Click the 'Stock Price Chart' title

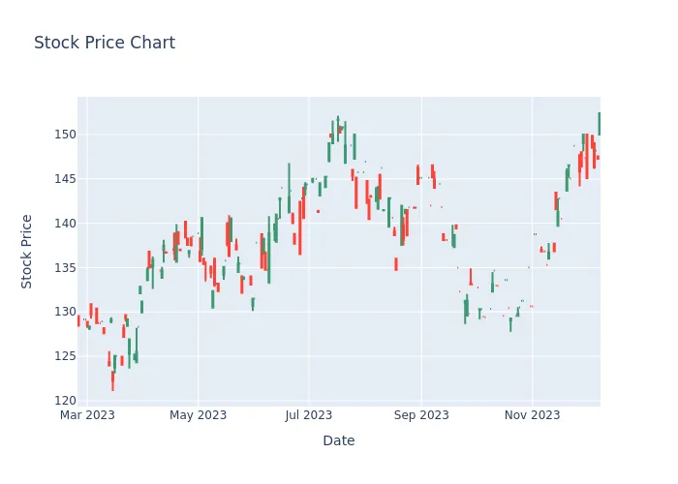point(105,43)
